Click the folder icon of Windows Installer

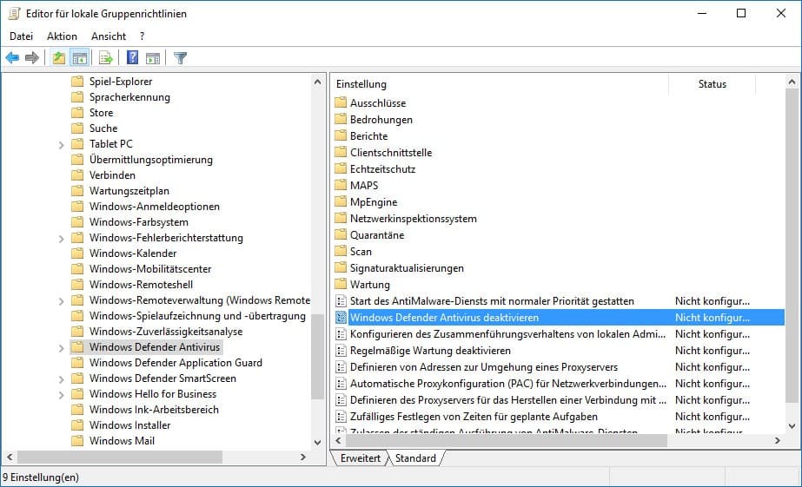click(77, 424)
